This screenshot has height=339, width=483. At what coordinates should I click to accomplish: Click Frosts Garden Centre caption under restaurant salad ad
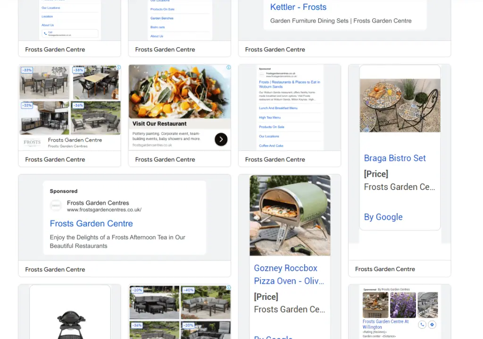(165, 159)
